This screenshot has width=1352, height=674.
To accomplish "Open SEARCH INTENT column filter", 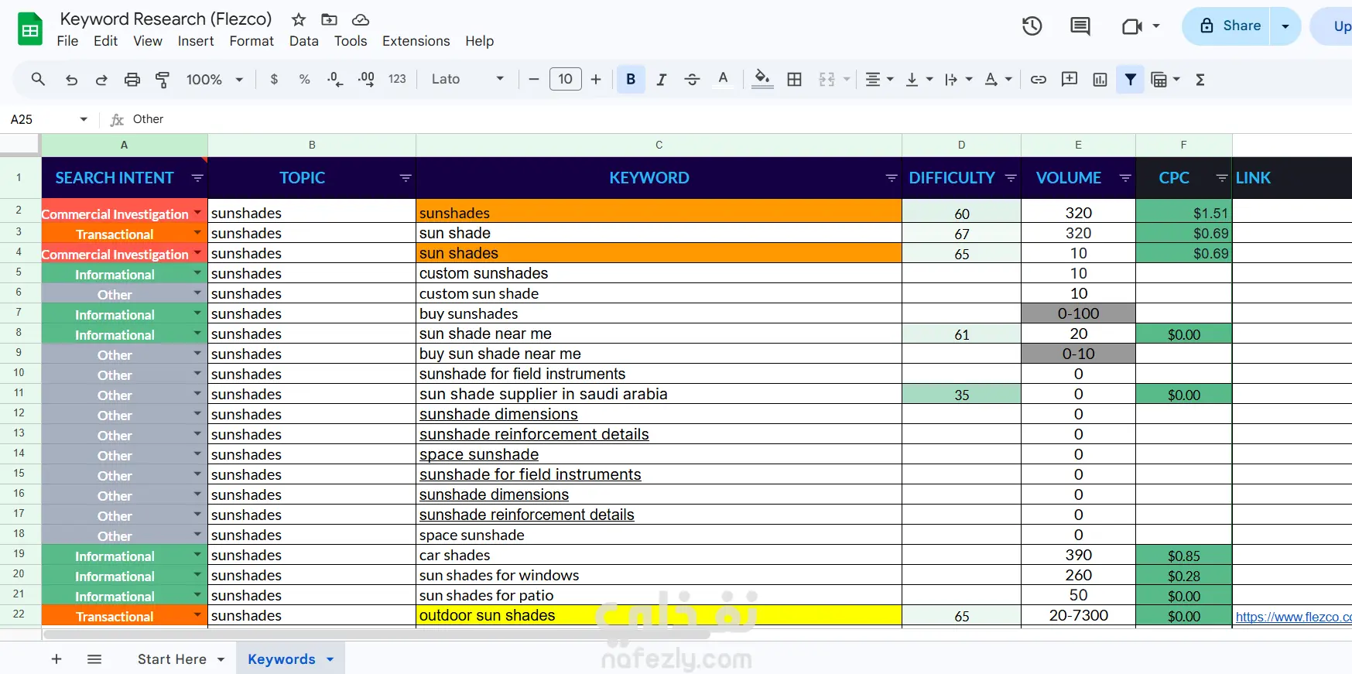I will pos(197,178).
